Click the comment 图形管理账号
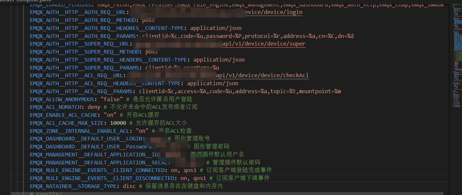Image resolution: width=462 pixels, height=195 pixels. coord(189,139)
